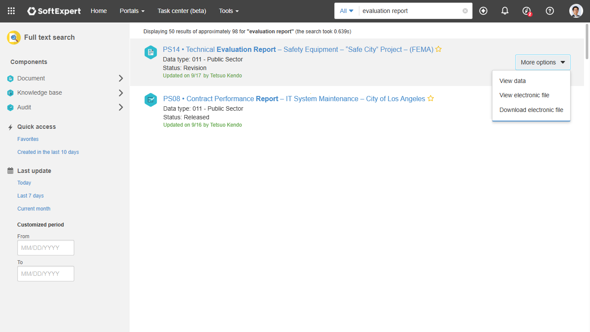
Task: Click 'Updated on 9/16 by Tetsuo Kendo' text
Action: (203, 125)
